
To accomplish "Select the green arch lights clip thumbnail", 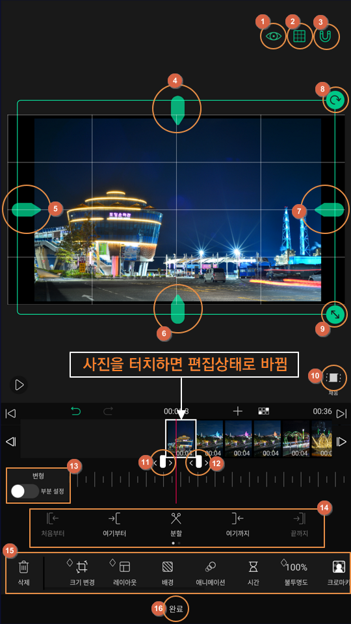I will pyautogui.click(x=296, y=439).
